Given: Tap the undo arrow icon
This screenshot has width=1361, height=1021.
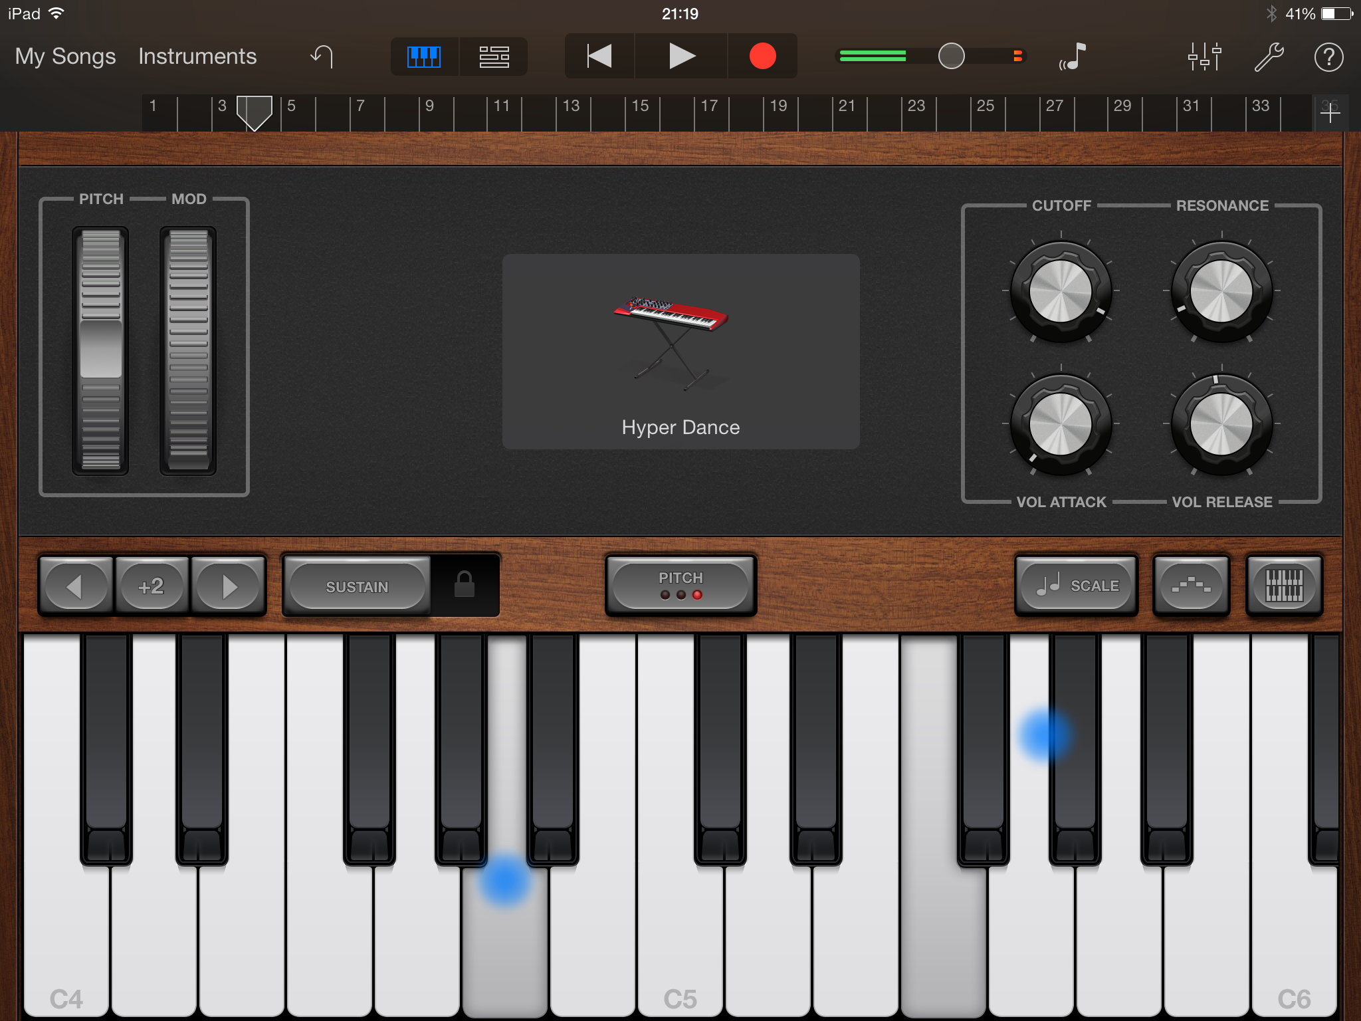Looking at the screenshot, I should (322, 57).
